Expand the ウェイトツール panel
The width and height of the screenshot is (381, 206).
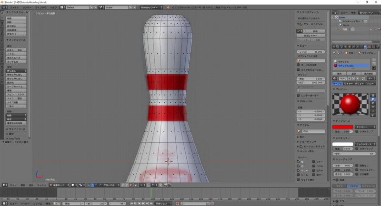(16, 129)
